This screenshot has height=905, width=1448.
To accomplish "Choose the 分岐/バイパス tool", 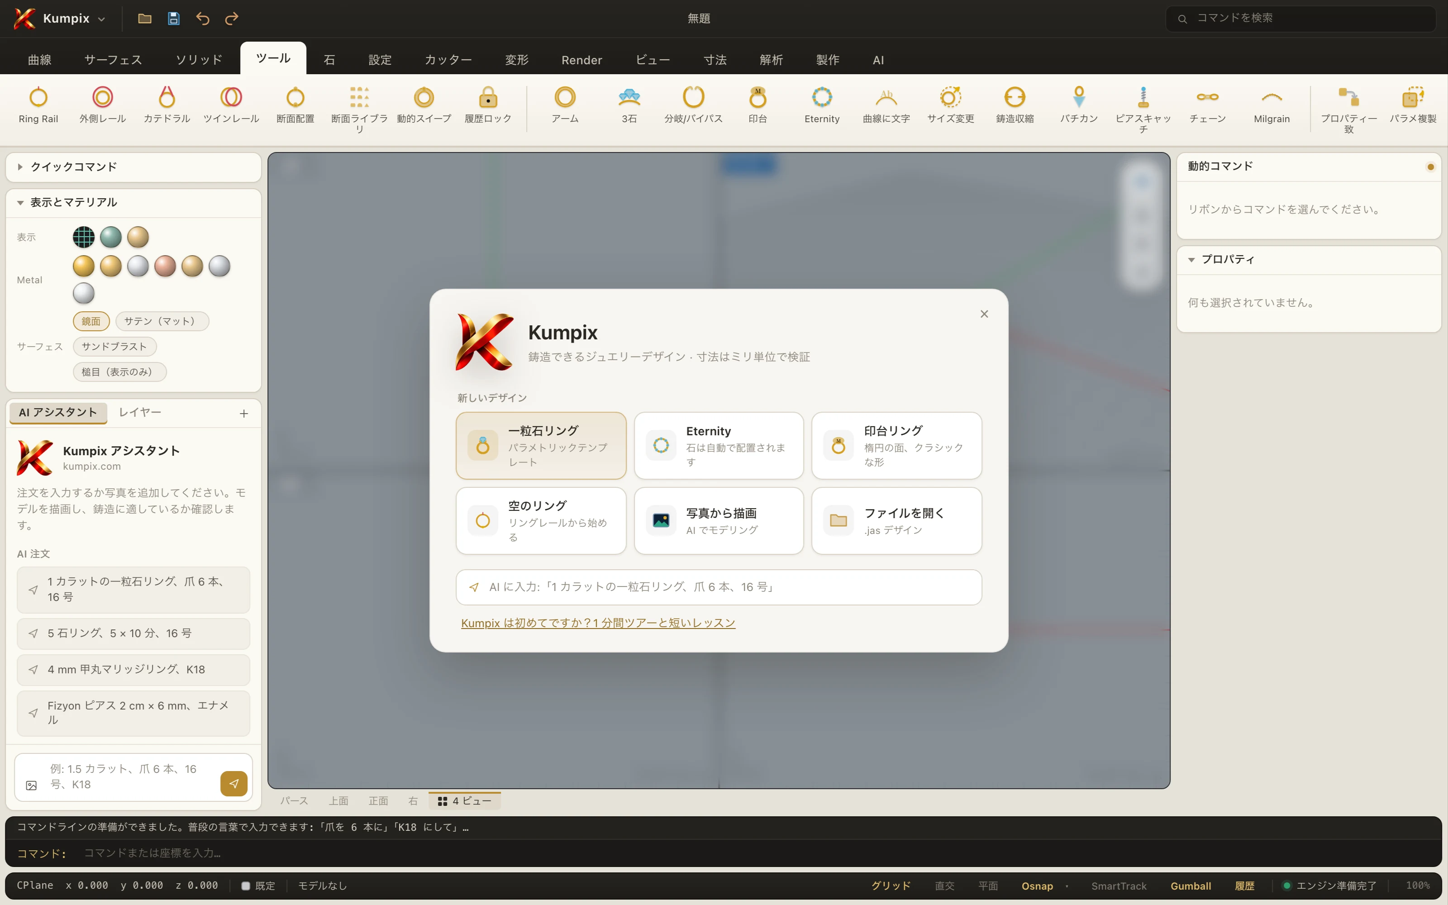I will 694,105.
